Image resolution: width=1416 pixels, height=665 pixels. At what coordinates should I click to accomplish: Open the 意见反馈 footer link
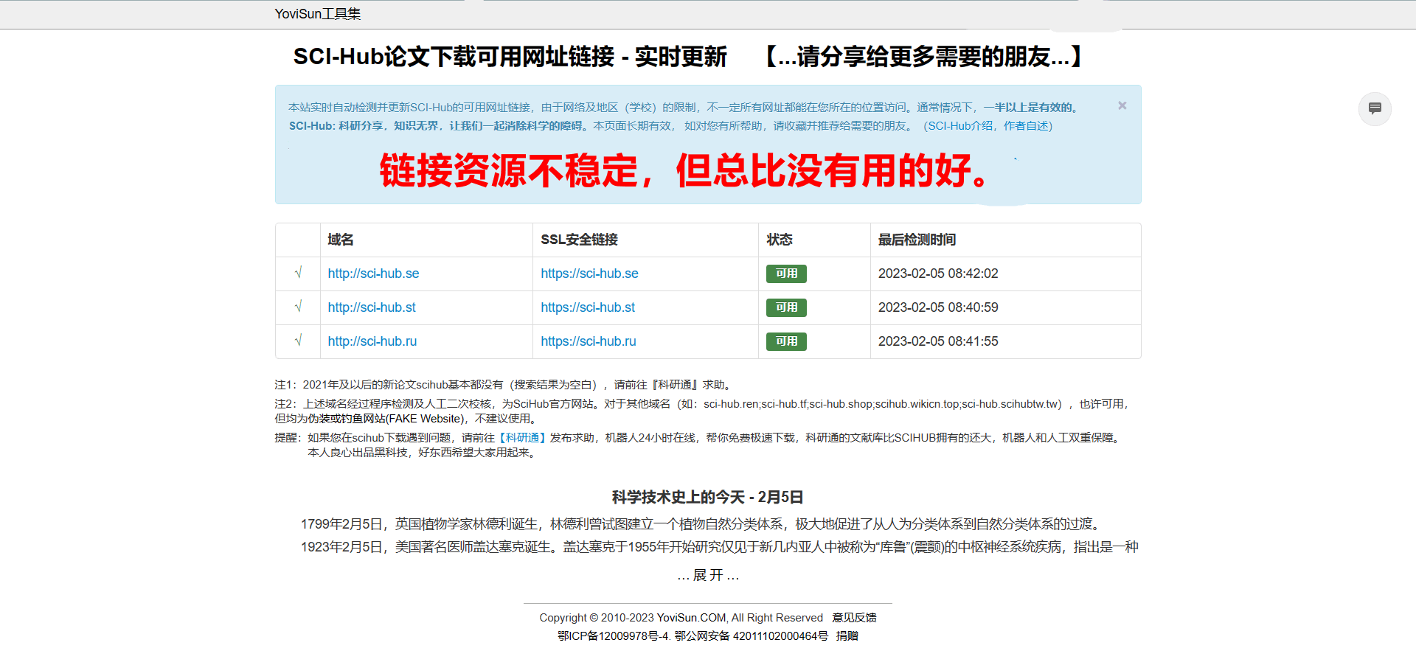[854, 618]
